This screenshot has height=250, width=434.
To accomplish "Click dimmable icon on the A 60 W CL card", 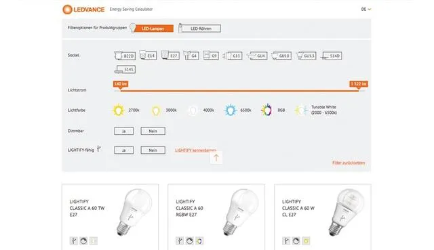I will [x=296, y=241].
